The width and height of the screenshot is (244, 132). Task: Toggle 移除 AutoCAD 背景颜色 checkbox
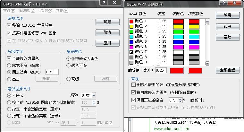[9, 25]
